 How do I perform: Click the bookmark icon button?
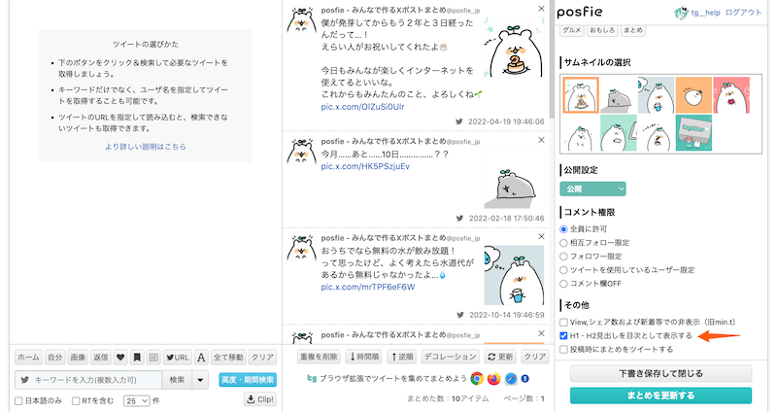point(139,357)
